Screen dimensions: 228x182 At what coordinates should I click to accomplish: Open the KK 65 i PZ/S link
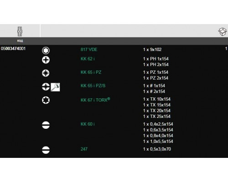click(x=93, y=86)
